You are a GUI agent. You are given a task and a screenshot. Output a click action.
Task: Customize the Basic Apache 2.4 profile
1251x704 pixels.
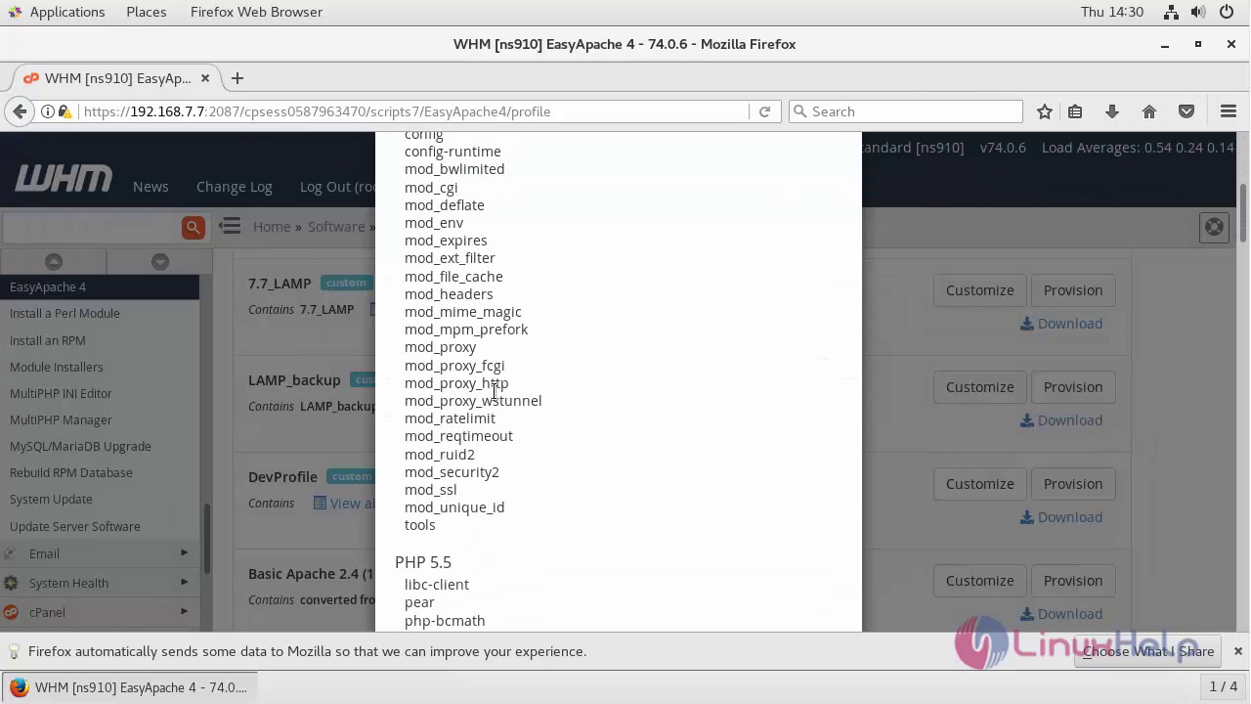click(x=979, y=581)
